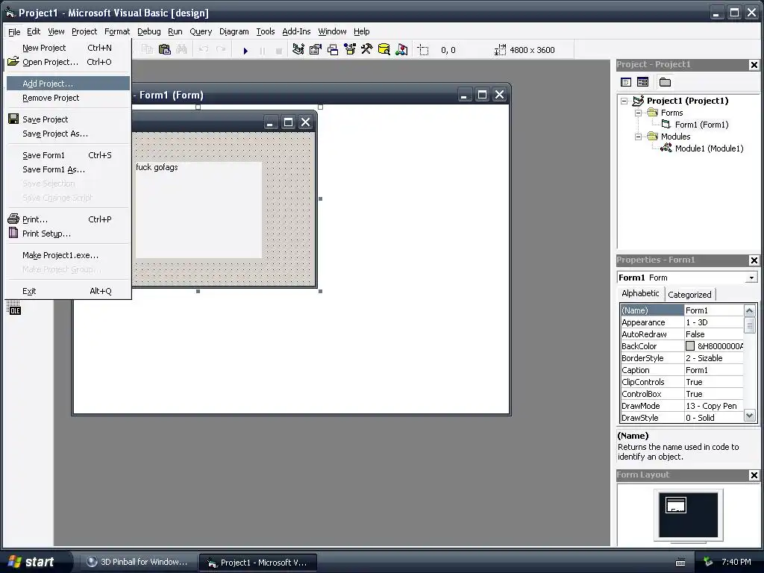Open the Debug menu
This screenshot has height=573, width=764.
[x=148, y=31]
